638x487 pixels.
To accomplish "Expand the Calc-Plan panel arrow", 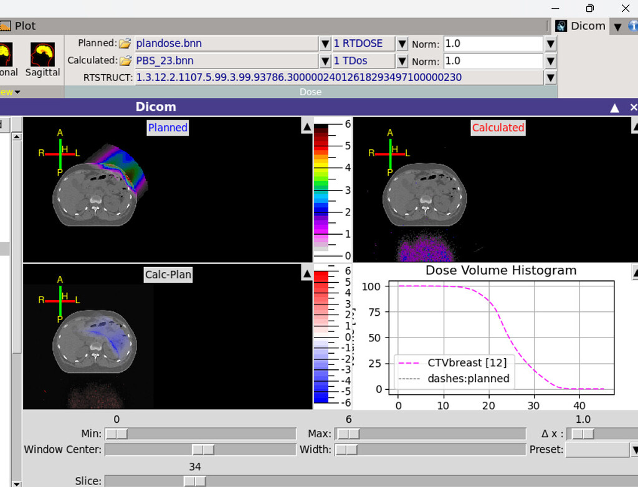I will (307, 273).
